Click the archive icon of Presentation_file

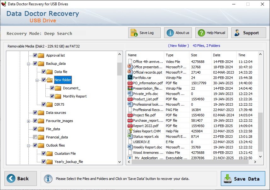(130, 88)
